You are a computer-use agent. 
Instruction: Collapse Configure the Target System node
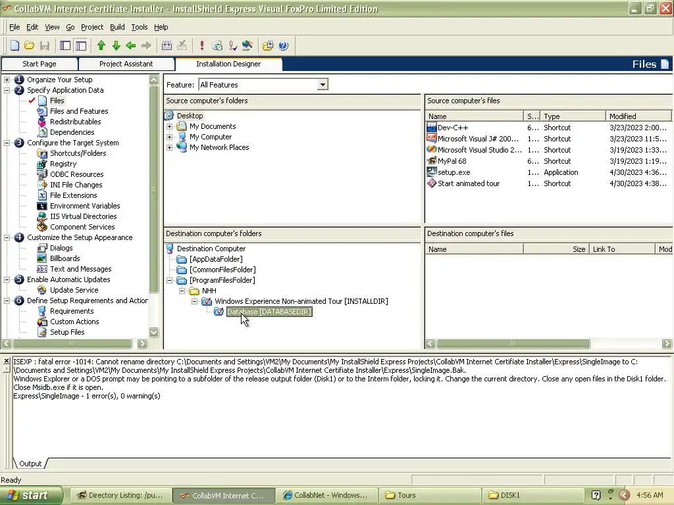pyautogui.click(x=7, y=143)
